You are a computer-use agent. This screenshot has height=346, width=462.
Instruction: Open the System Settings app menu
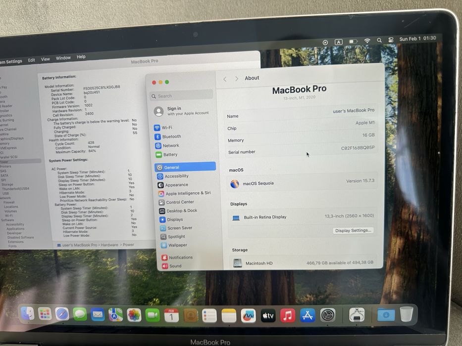(x=11, y=61)
